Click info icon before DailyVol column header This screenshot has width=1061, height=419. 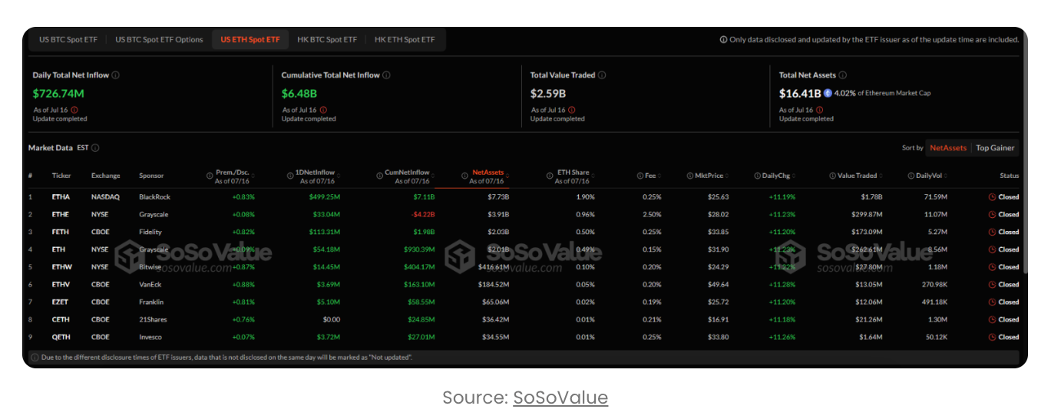(x=910, y=177)
